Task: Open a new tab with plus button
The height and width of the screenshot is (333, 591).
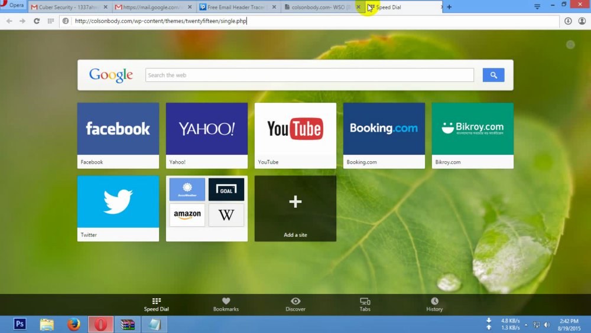Action: pos(449,6)
